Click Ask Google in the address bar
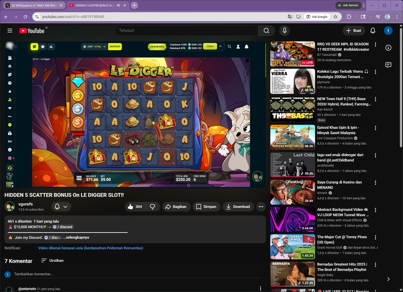Viewport: 403px width, 292px height. tap(317, 17)
